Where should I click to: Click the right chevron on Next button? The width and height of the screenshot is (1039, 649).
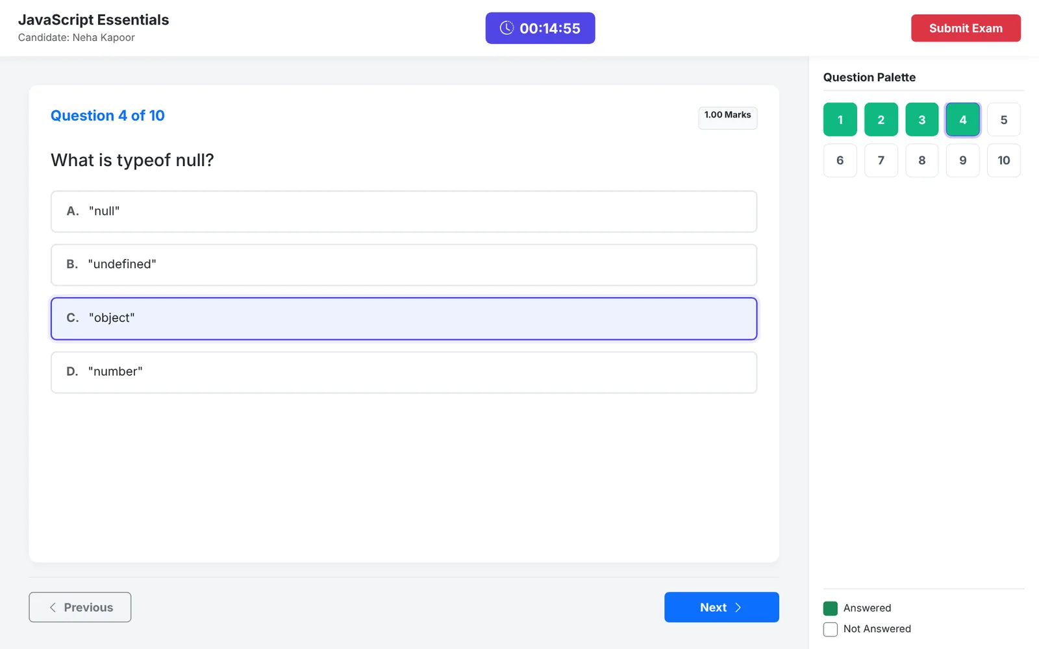point(738,607)
